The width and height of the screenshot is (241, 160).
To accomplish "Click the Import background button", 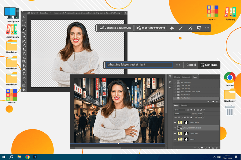I will click(151, 28).
